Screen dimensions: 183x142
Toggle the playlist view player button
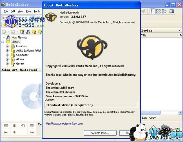(x=6, y=126)
